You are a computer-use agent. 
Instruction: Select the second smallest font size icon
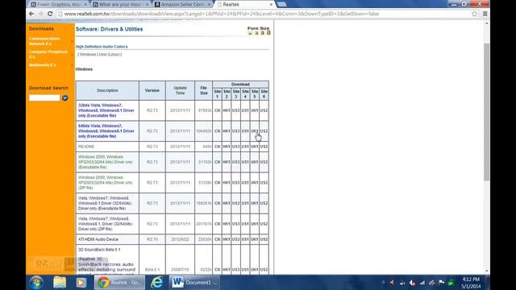[x=256, y=33]
